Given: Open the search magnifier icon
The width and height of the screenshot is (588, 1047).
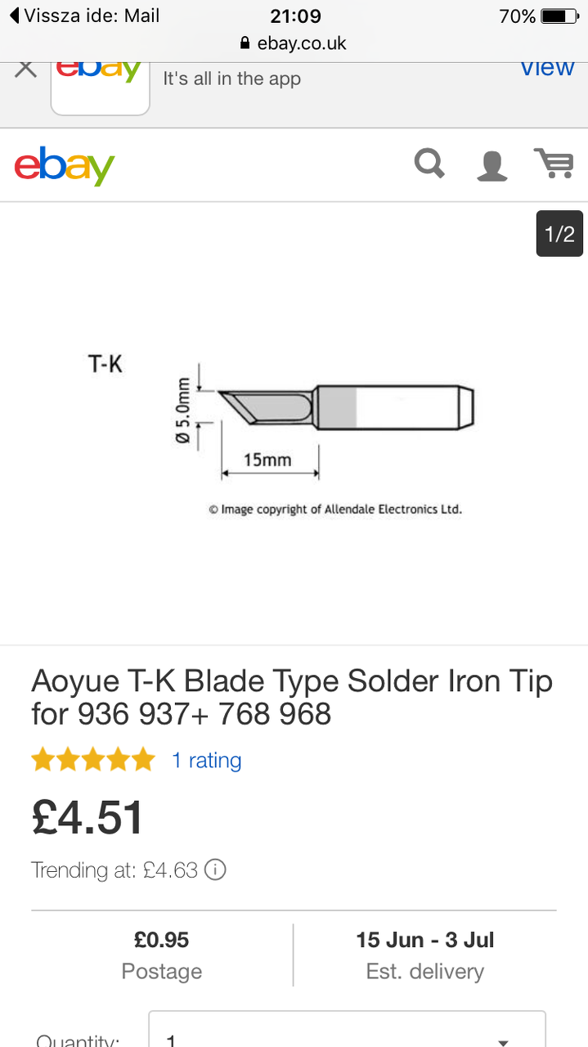Looking at the screenshot, I should coord(429,164).
